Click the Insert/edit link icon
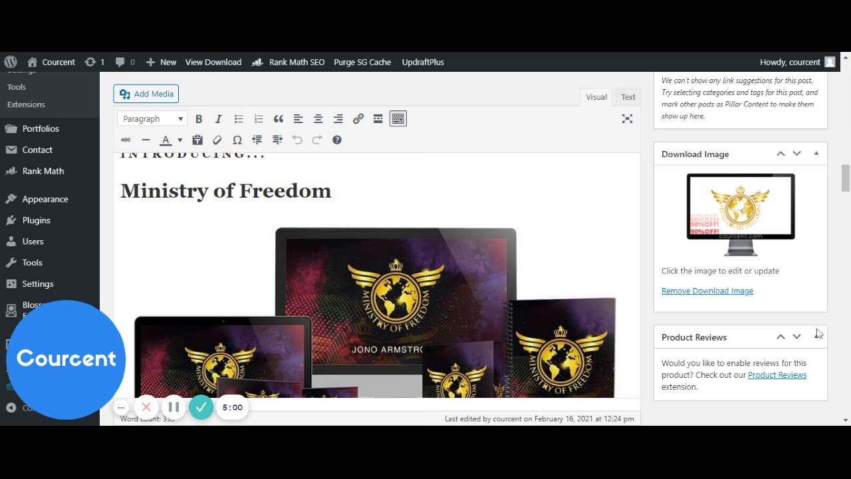 (x=358, y=119)
